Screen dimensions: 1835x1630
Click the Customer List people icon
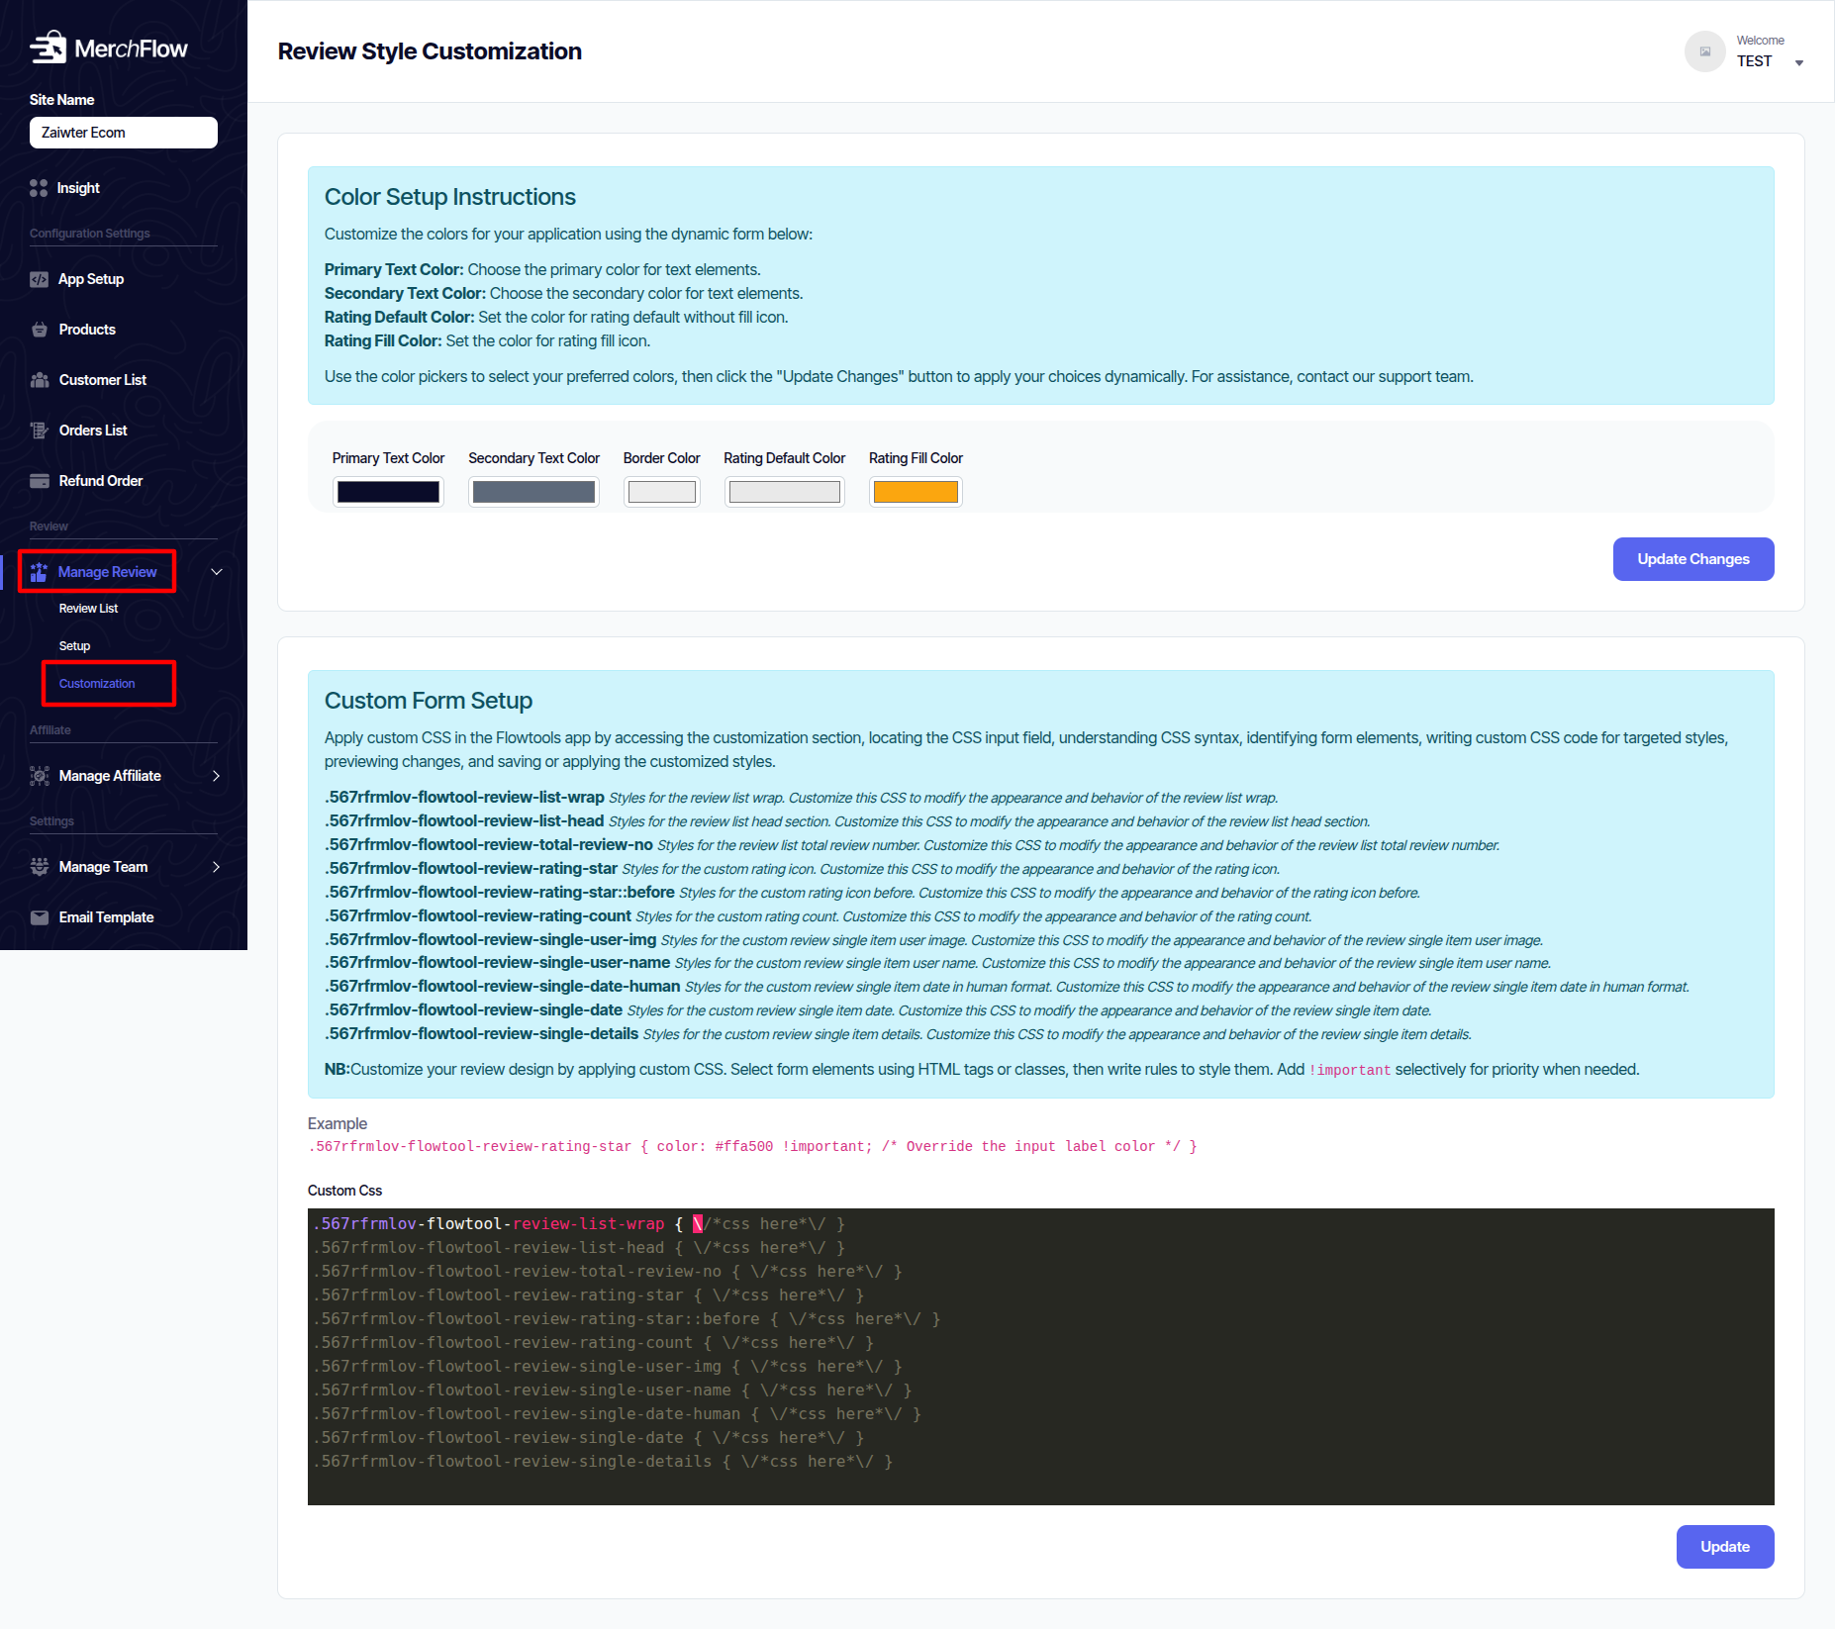[x=40, y=380]
